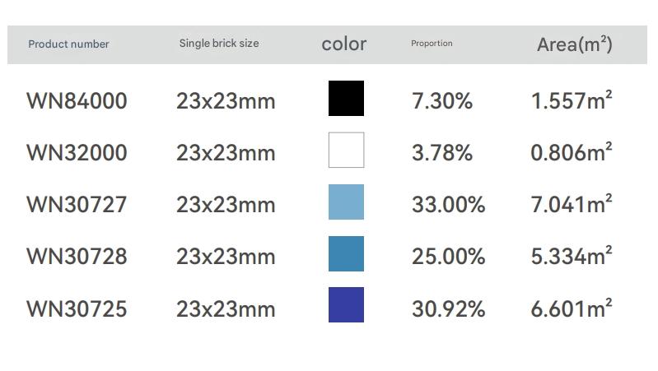Click product number WN30727
The width and height of the screenshot is (658, 371).
coord(77,205)
